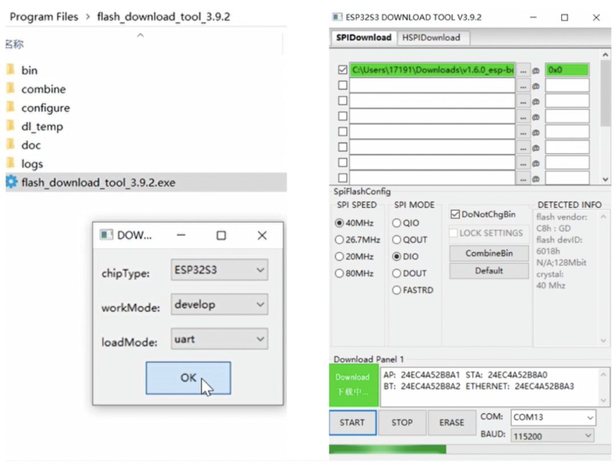Screen dimensions: 616x468
Task: Navigate to Program Files breadcrumb
Action: (x=44, y=17)
